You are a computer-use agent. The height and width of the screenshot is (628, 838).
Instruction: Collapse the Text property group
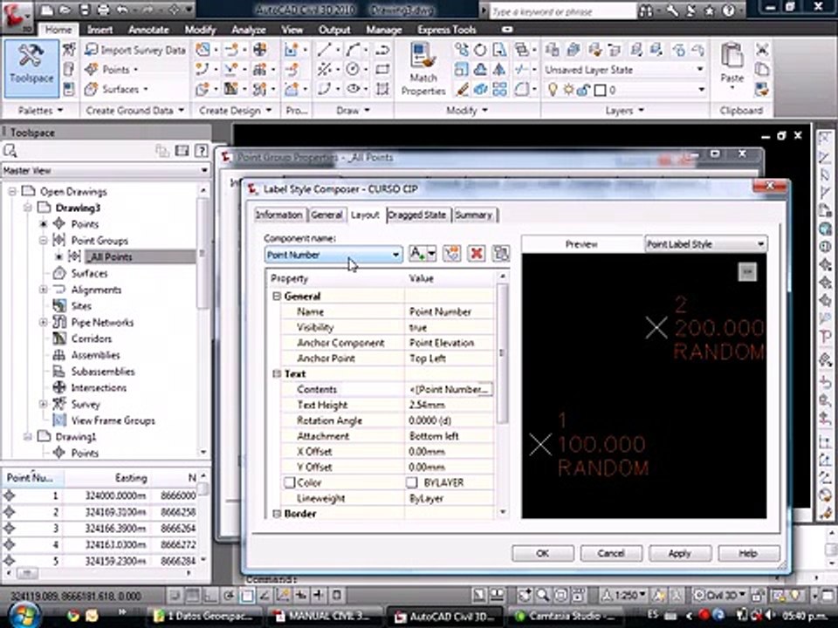point(277,374)
